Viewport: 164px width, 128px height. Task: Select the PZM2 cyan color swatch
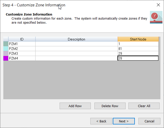click(6, 49)
